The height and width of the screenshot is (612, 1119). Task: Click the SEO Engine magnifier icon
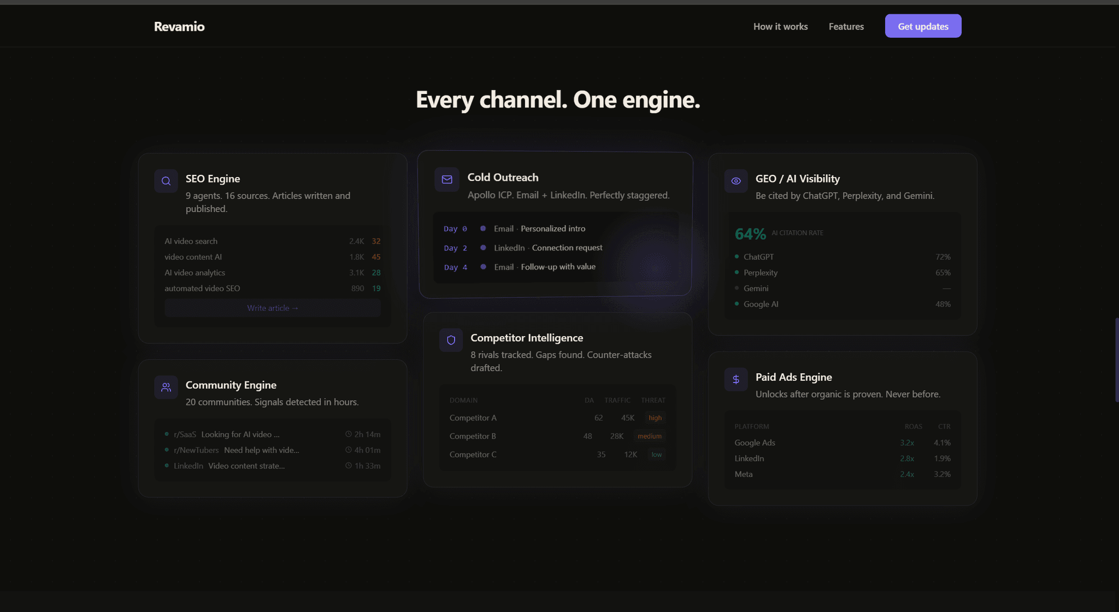click(166, 181)
